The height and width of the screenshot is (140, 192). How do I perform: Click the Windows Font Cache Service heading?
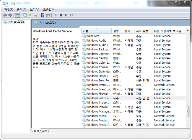pos(52,31)
